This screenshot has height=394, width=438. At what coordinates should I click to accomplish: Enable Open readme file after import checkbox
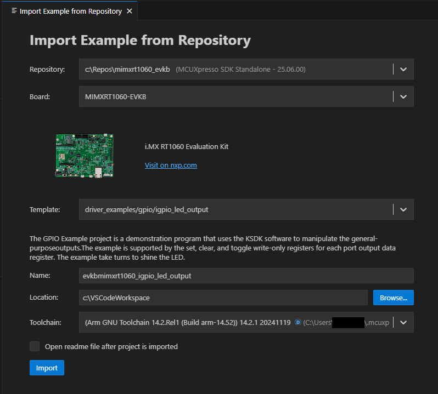[x=35, y=346]
